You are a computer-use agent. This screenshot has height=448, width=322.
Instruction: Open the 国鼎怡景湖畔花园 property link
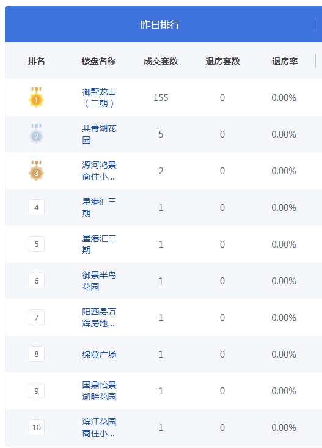99,391
